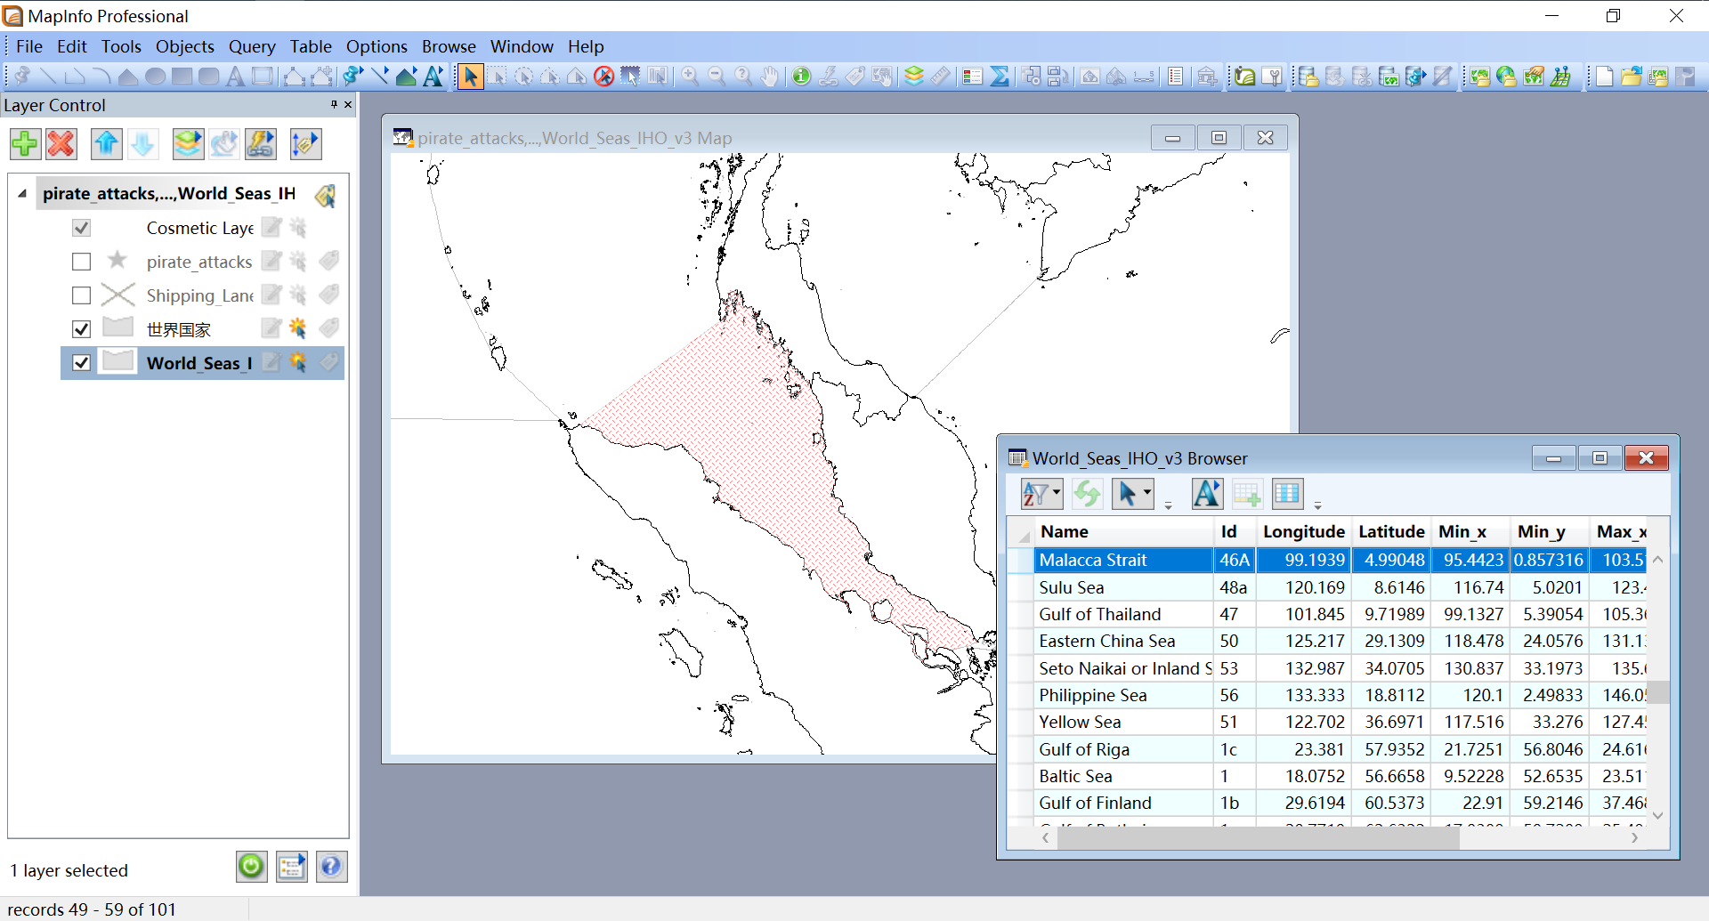
Task: Open the Tools menu
Action: (121, 46)
